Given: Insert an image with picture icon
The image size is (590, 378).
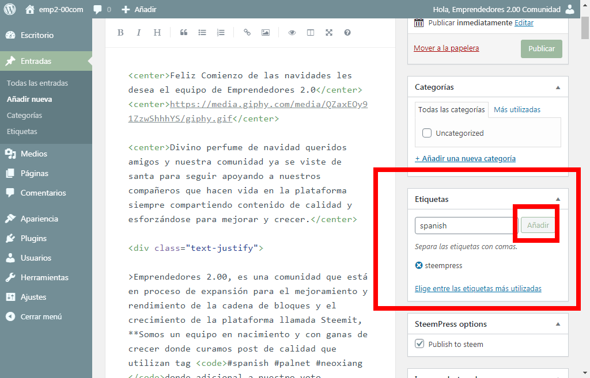Looking at the screenshot, I should click(265, 33).
